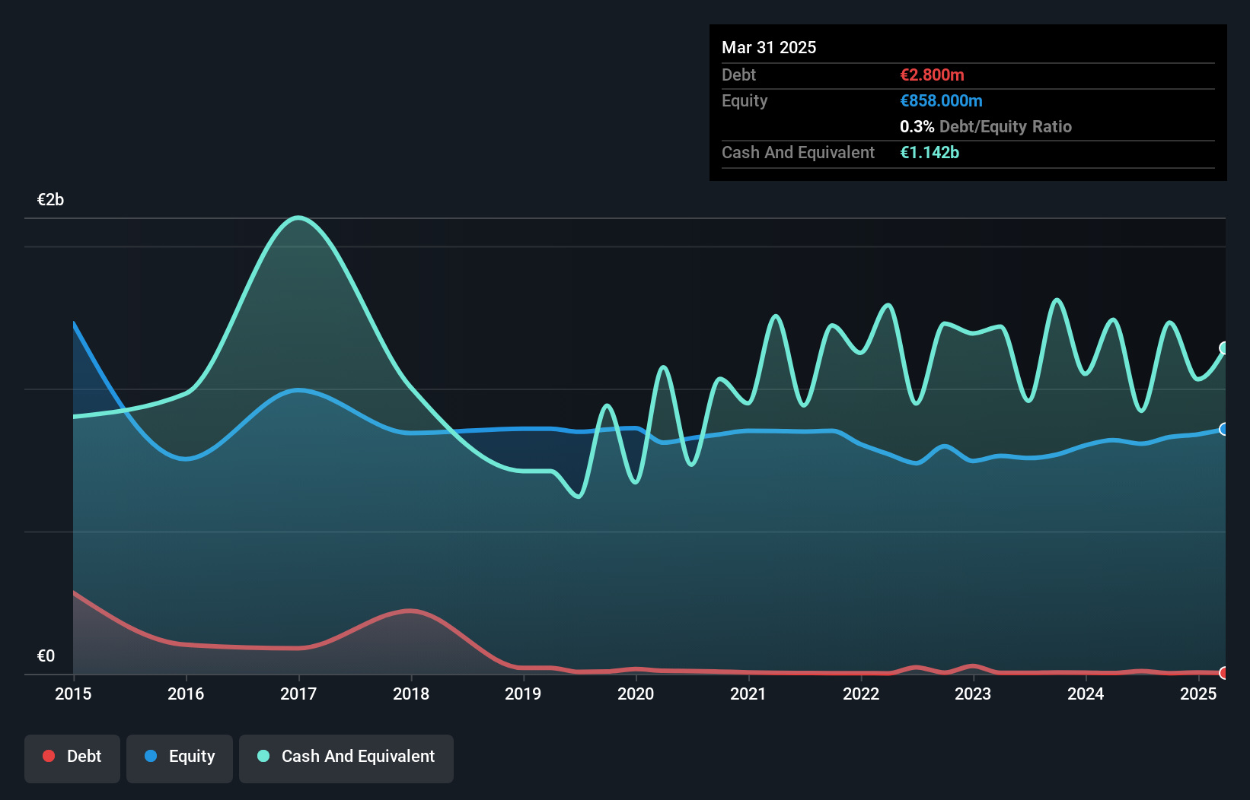This screenshot has height=800, width=1250.
Task: Select the 2022 x-axis label
Action: [x=861, y=694]
